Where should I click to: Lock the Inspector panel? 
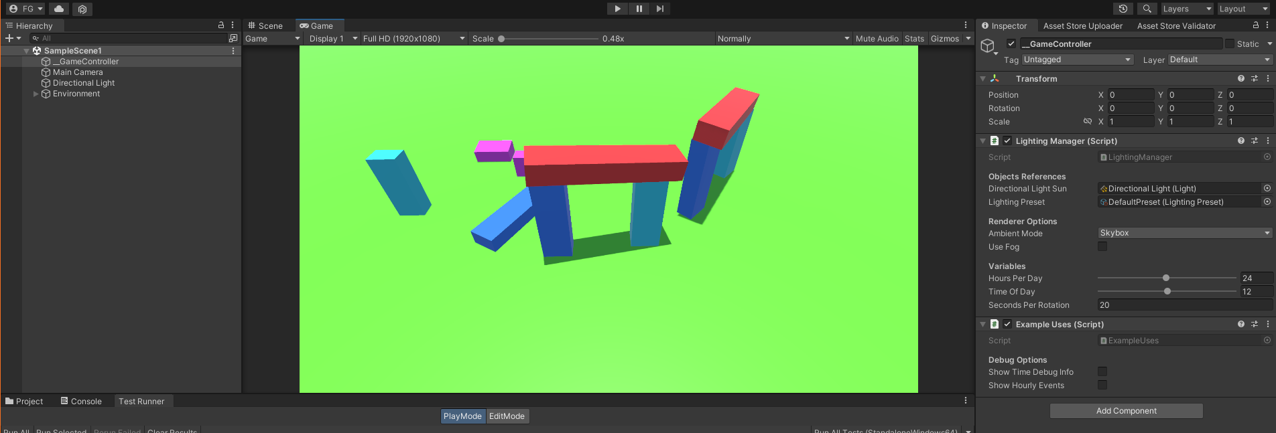1256,25
